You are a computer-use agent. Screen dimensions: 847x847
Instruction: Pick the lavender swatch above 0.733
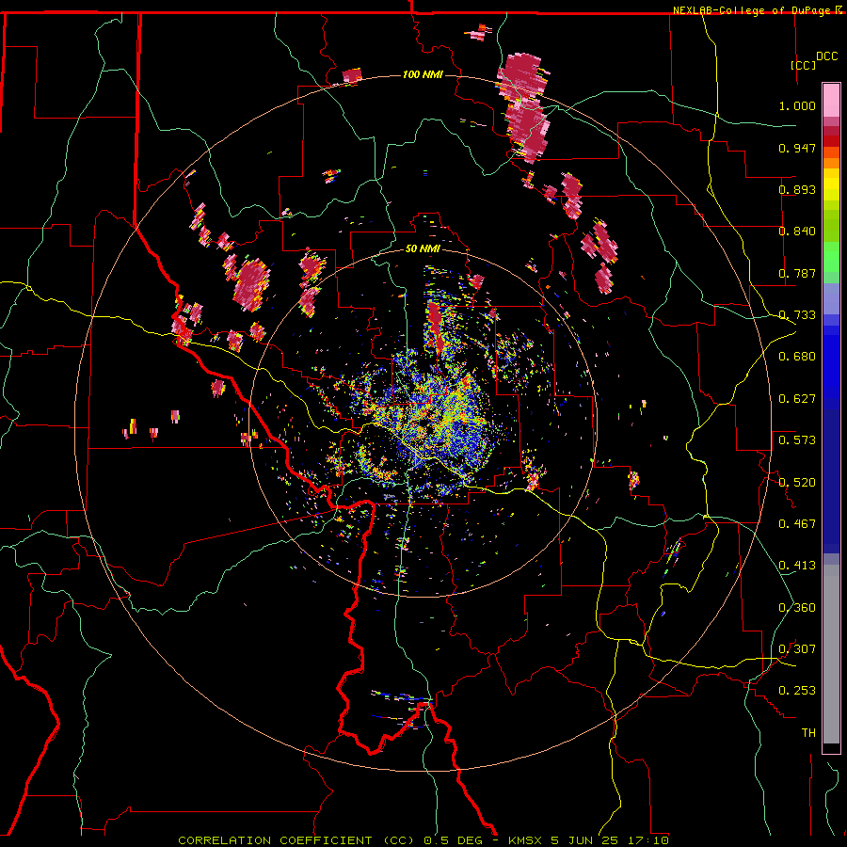point(831,298)
